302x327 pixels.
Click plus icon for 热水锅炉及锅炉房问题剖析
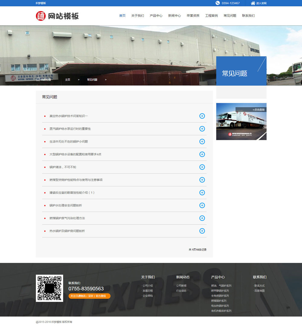click(202, 231)
